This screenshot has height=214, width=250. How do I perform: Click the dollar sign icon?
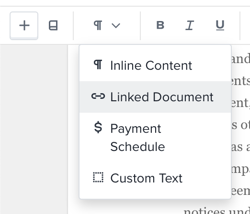point(98,128)
